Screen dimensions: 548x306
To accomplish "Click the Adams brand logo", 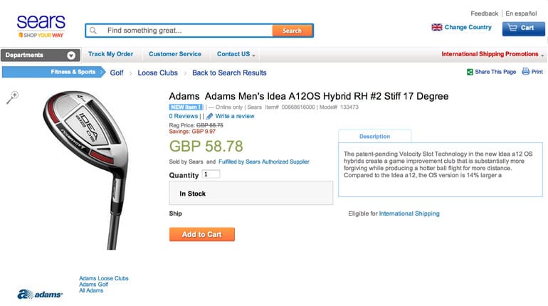I will pyautogui.click(x=40, y=293).
